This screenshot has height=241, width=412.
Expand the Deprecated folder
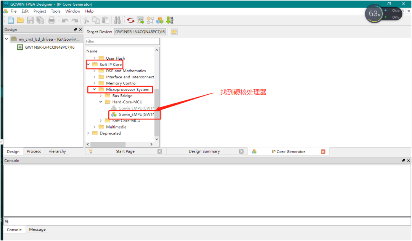(x=88, y=133)
